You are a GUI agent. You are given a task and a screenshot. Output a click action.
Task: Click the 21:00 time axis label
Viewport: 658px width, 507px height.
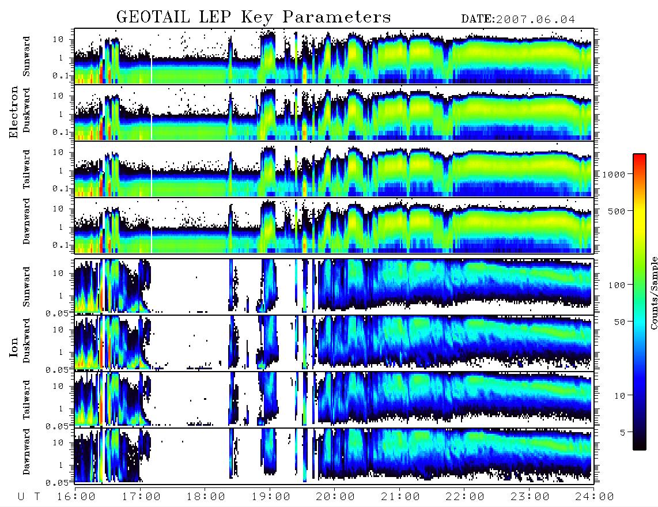pos(401,497)
